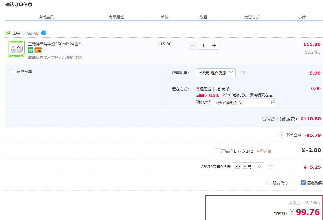Click the ¥110.80 store total

[x=311, y=119]
